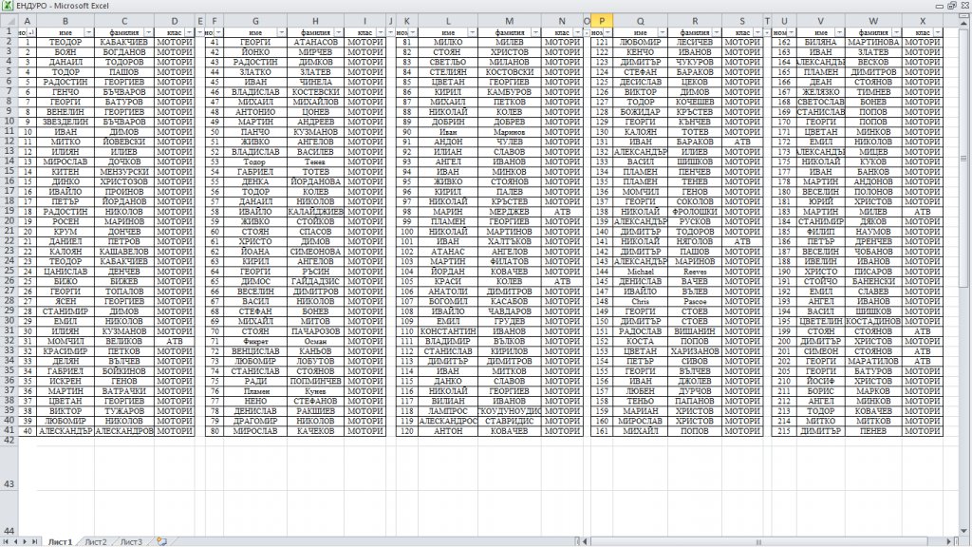
Task: Insert a new worksheet using tab icon
Action: pyautogui.click(x=161, y=541)
